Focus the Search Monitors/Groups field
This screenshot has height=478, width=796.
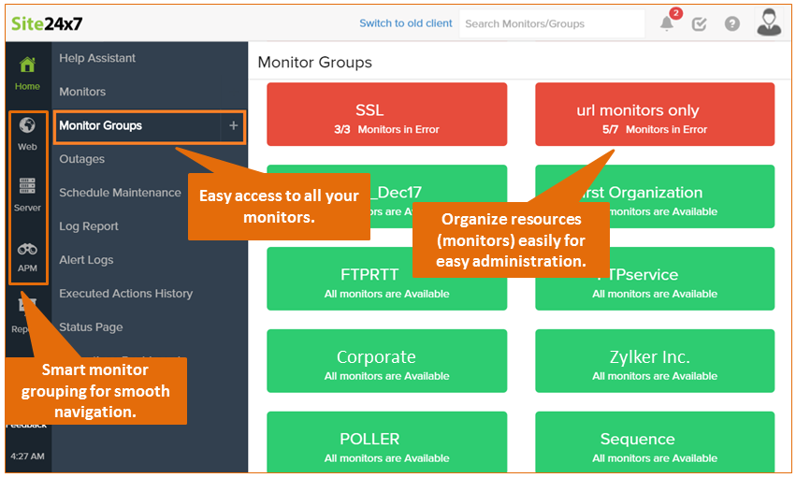(552, 23)
